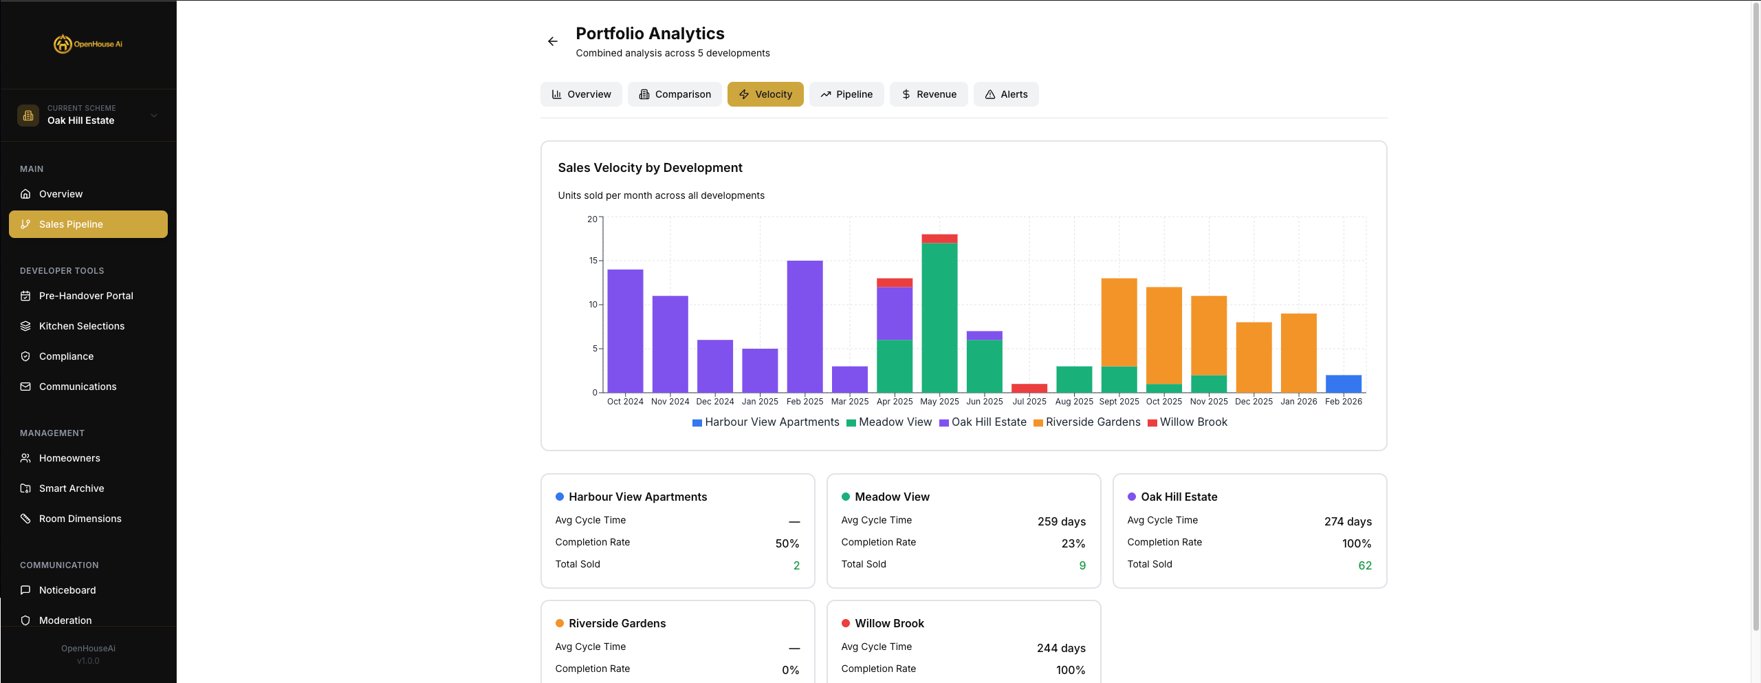The width and height of the screenshot is (1761, 683).
Task: Toggle Harbour View Apartments legend entry
Action: [765, 422]
